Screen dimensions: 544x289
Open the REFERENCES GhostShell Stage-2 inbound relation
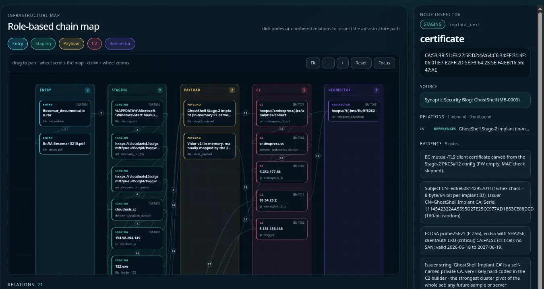click(x=475, y=129)
